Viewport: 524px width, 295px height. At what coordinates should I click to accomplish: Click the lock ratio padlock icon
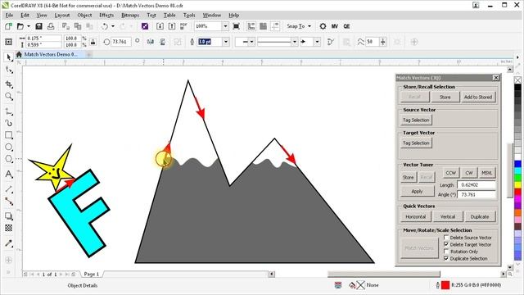point(93,42)
